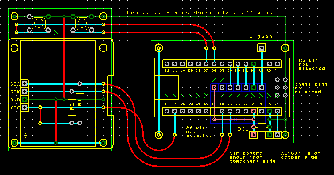Click the pad below the A0 label
334x175 pixels.
pyautogui.click(x=190, y=111)
